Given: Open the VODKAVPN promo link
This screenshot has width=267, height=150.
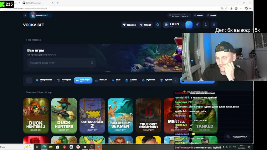Looking at the screenshot, I should pyautogui.click(x=41, y=15).
